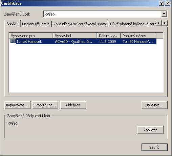Select the Důvěryhodné kořenové cert tab
Screen dimensions: 172x156
click(132, 24)
